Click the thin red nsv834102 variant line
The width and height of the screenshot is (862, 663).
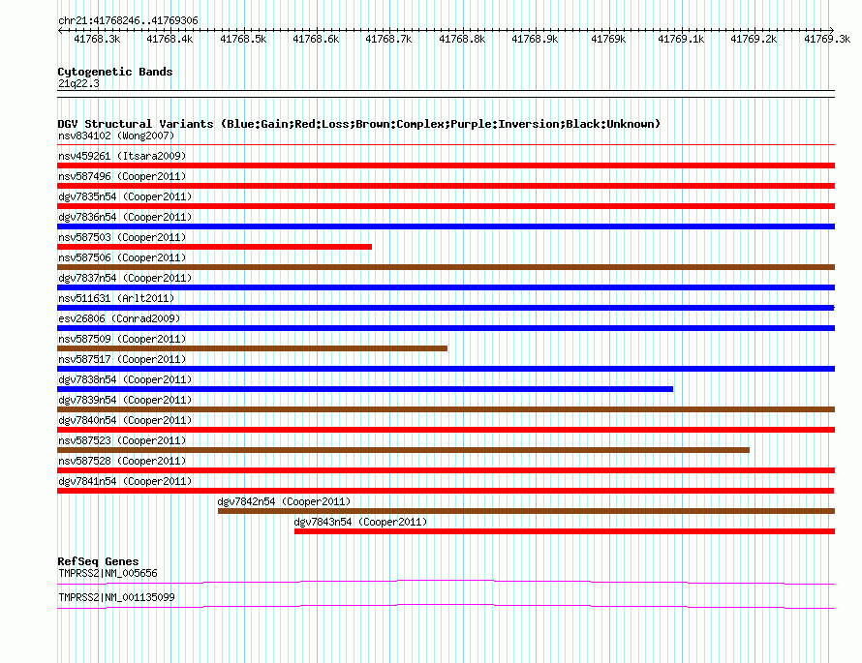(x=446, y=144)
